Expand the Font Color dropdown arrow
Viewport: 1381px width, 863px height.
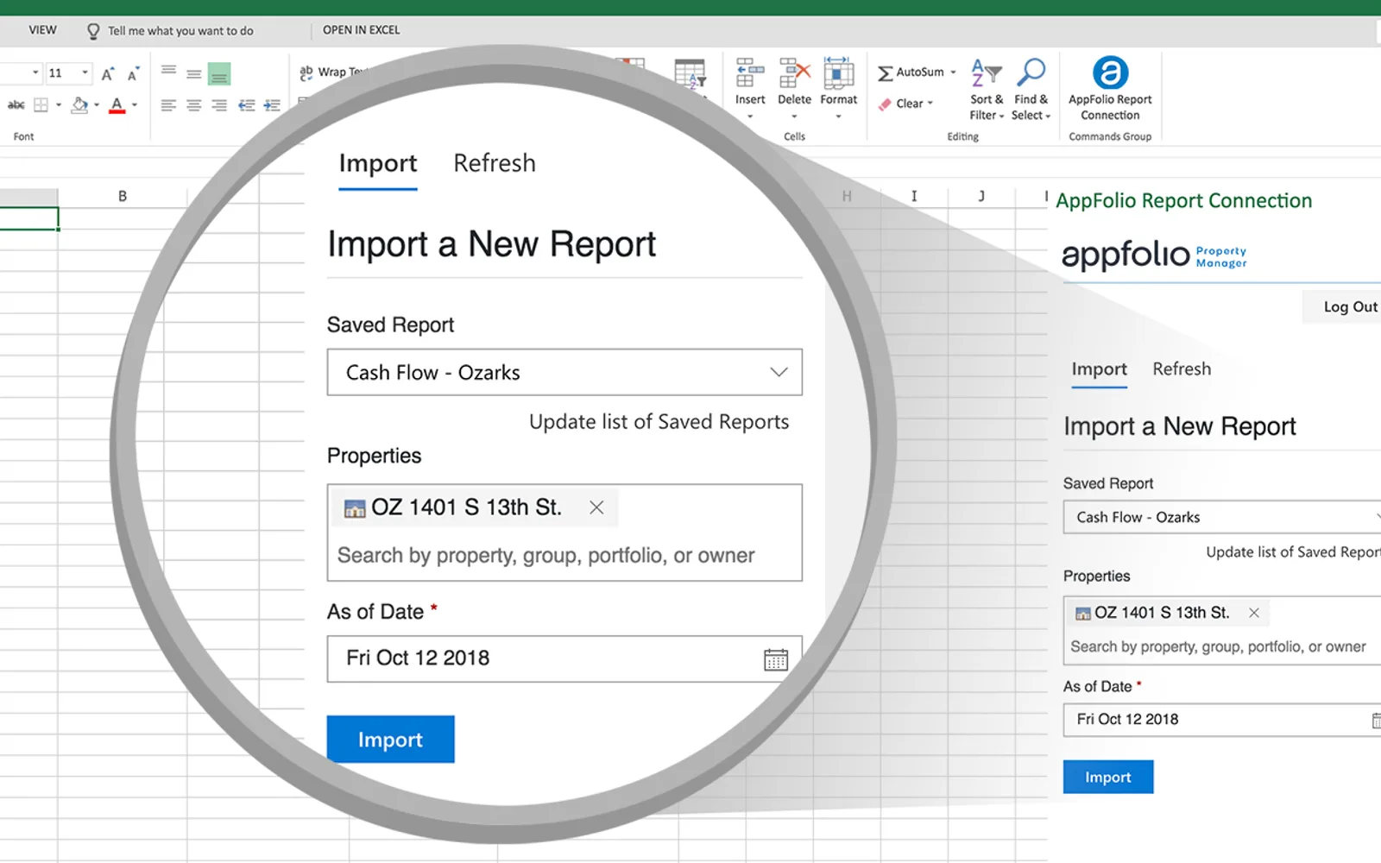point(135,105)
